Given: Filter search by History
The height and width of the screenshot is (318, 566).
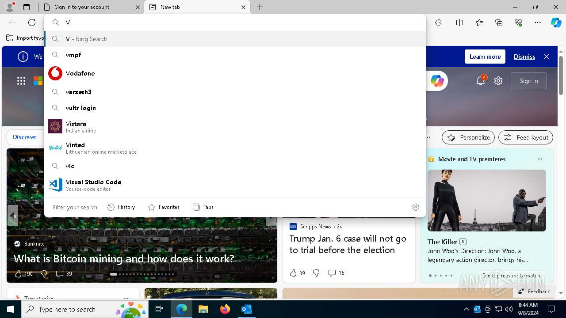Looking at the screenshot, I should [121, 207].
